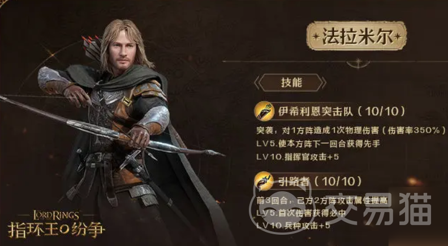Click the LV10 指挥官攻击+5 line
Image resolution: width=448 pixels, height=246 pixels.
[x=298, y=157]
